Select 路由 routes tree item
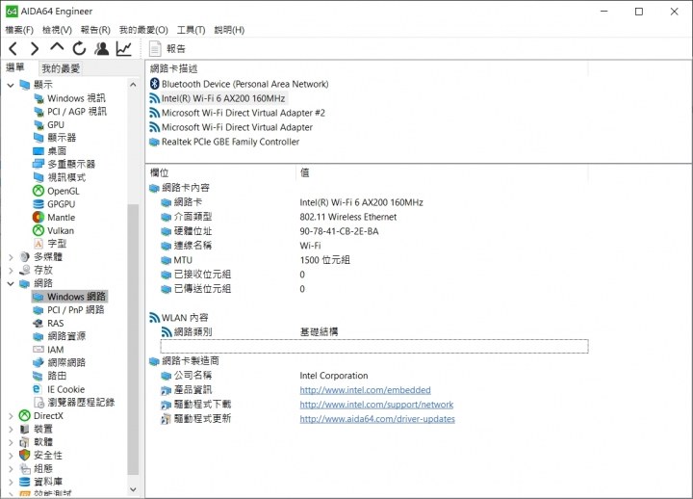 [57, 376]
